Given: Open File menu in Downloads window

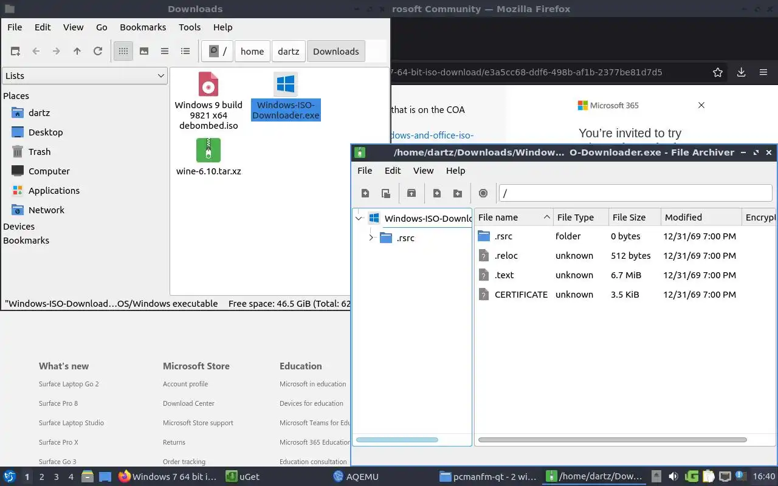Looking at the screenshot, I should (15, 27).
